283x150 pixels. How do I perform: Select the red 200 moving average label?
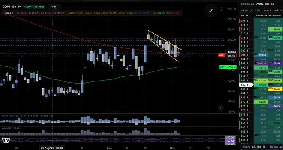point(221,55)
